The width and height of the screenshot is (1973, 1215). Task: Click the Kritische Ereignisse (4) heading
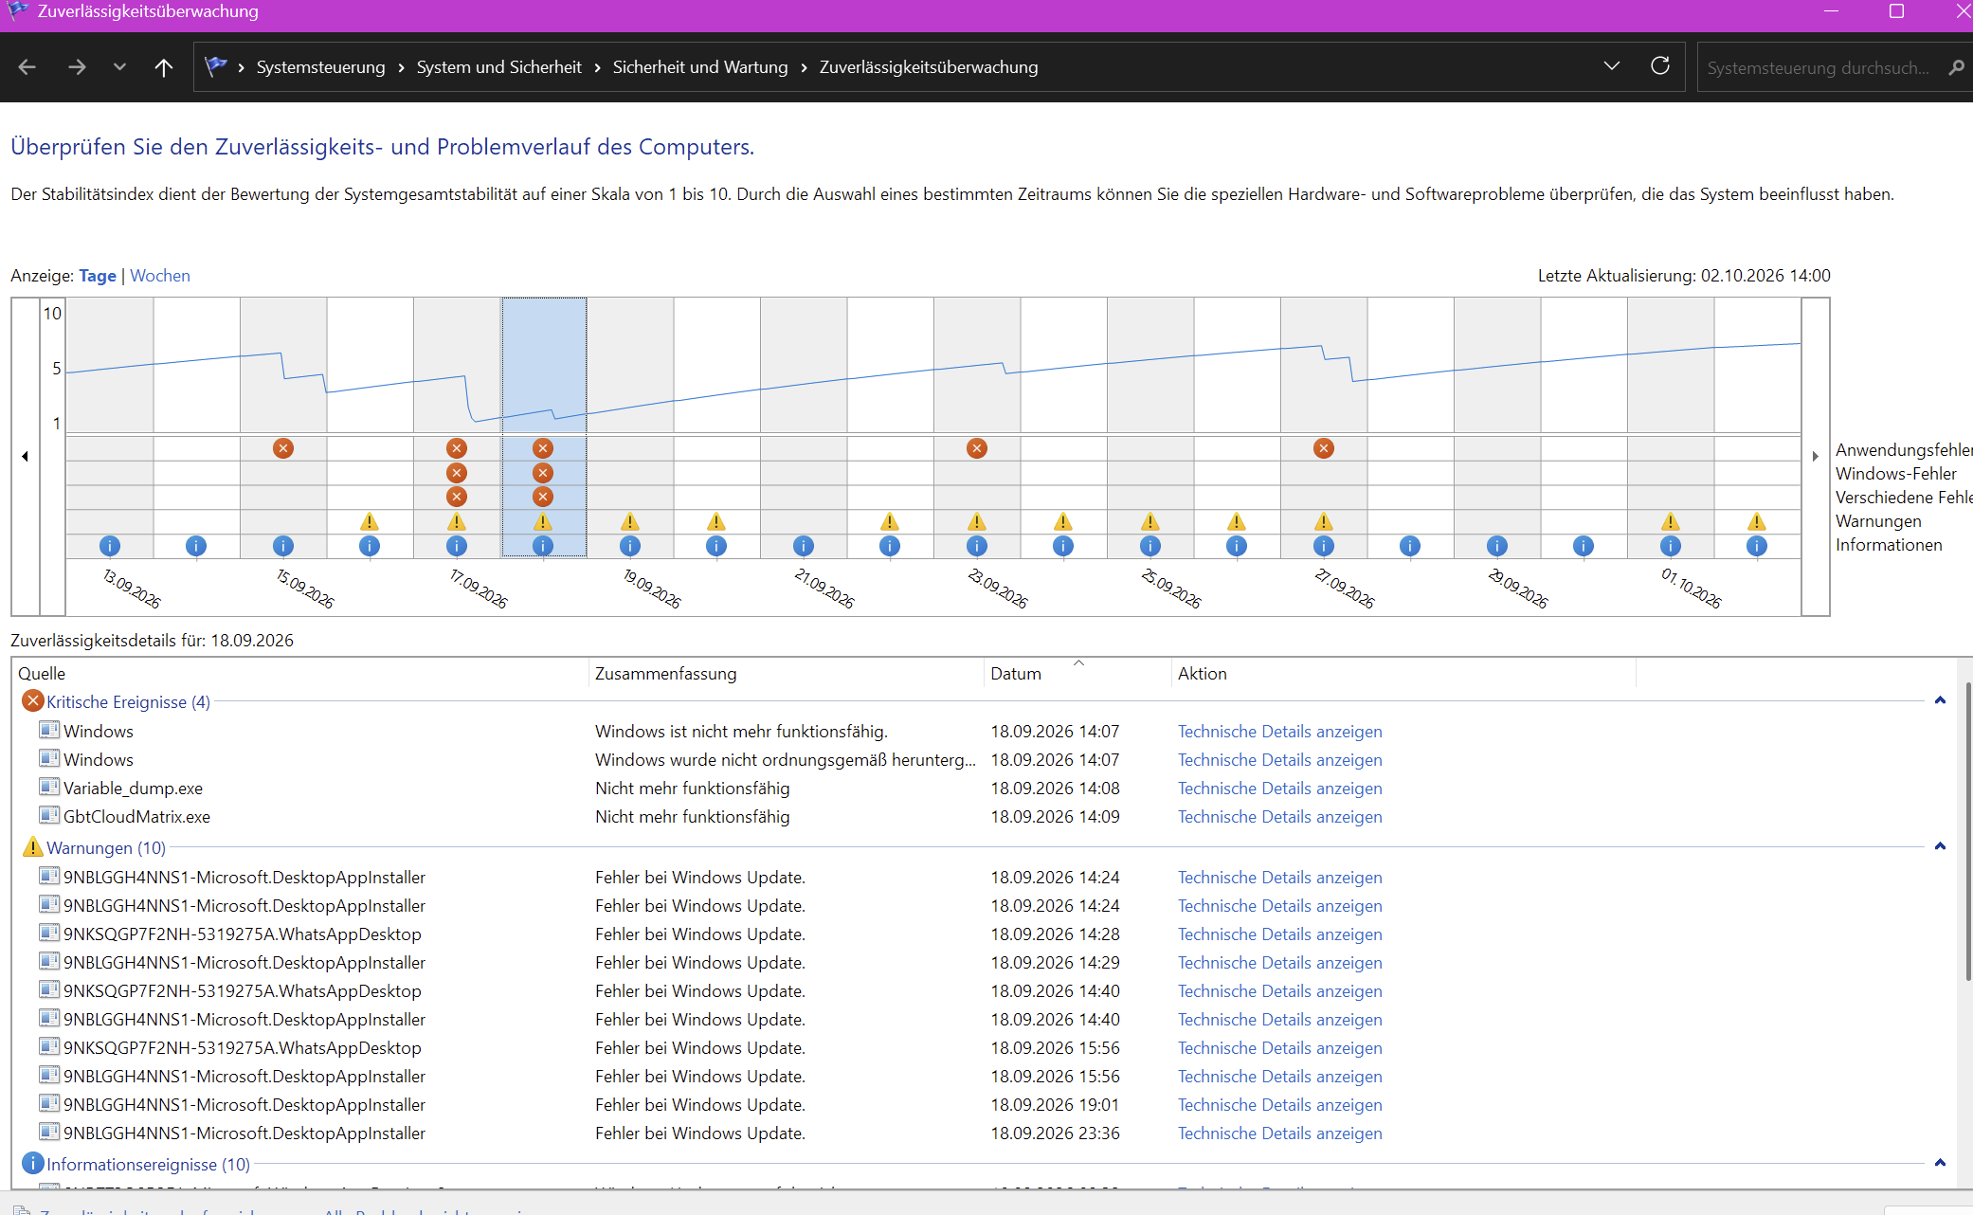128,702
